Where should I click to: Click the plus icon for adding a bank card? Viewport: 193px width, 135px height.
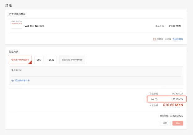click(x=13, y=81)
